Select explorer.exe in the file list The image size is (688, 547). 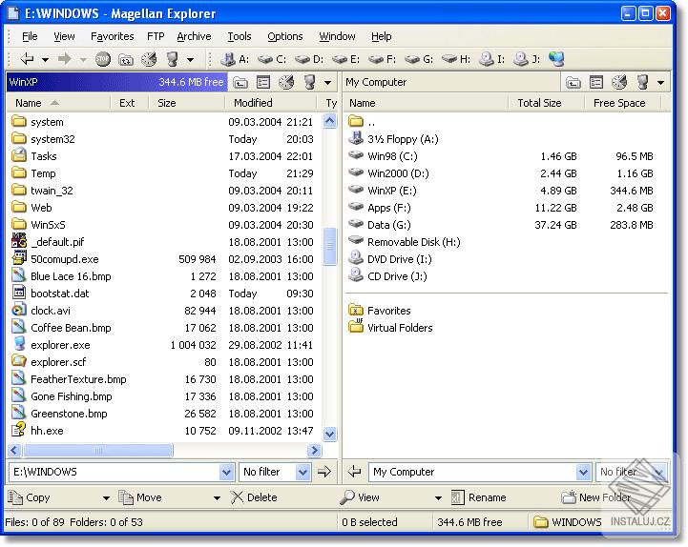tap(60, 345)
